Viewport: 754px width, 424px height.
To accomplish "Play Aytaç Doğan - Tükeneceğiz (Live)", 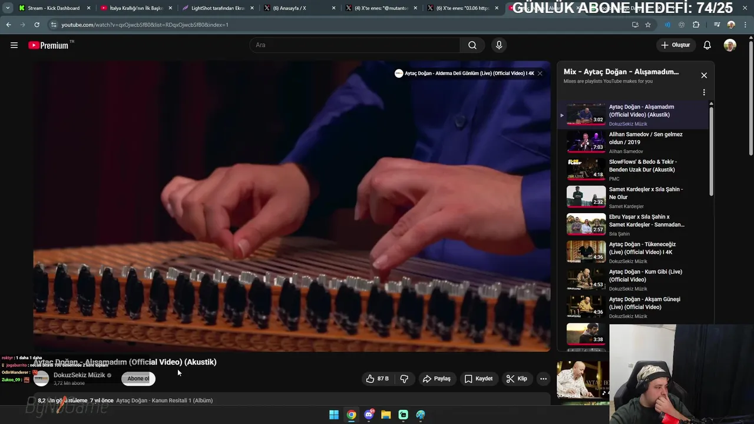I will 633,252.
